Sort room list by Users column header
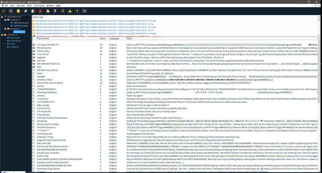Screen dimensions: 322x173 pyautogui.click(x=103, y=38)
